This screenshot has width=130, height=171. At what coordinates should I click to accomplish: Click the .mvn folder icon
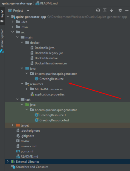click(x=18, y=27)
